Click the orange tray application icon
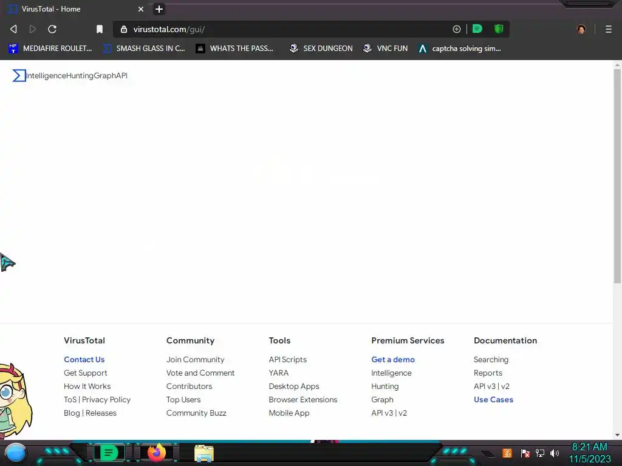 507,453
